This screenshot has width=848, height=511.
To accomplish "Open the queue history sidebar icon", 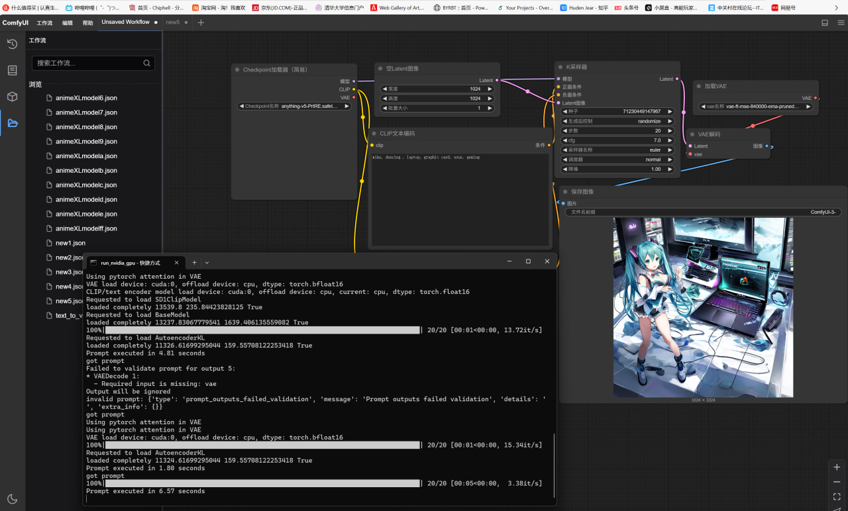I will click(12, 44).
